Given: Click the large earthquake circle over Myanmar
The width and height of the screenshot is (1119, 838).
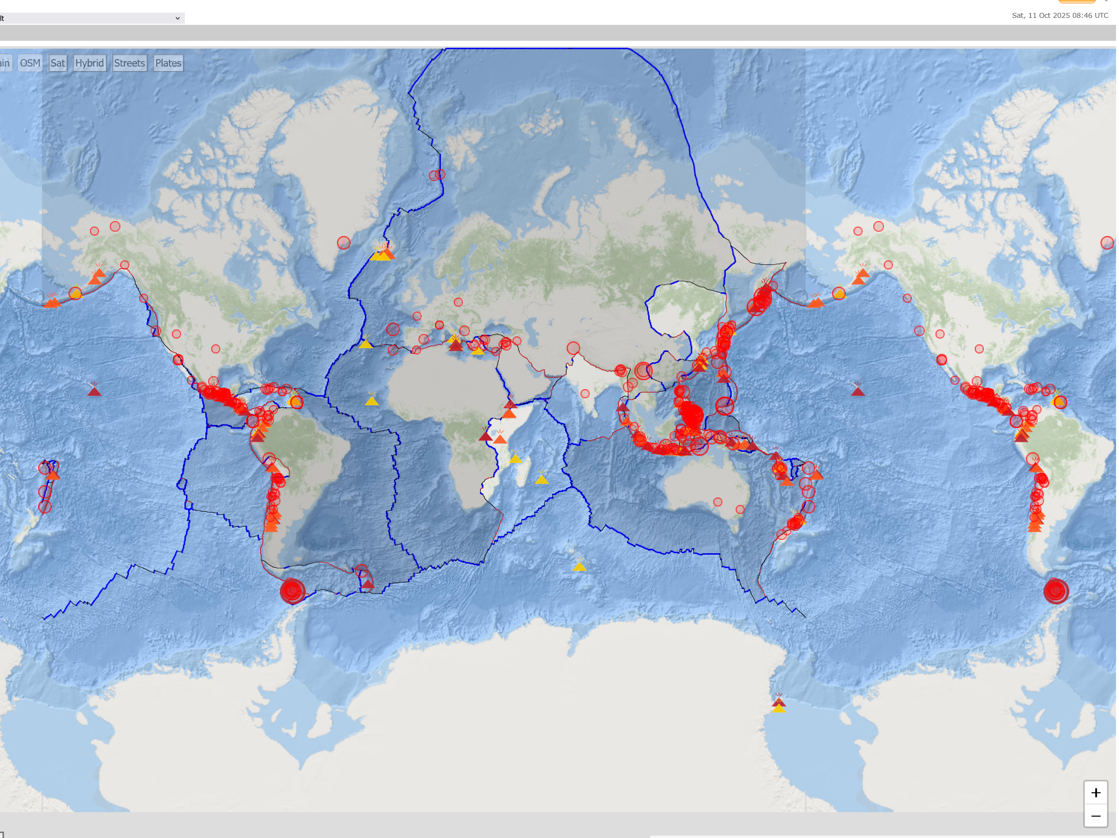Looking at the screenshot, I should click(x=644, y=372).
